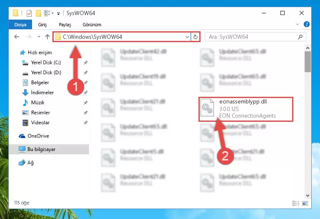320x219 pixels.
Task: Click the Ara: SysWOW64 search box
Action: 256,37
